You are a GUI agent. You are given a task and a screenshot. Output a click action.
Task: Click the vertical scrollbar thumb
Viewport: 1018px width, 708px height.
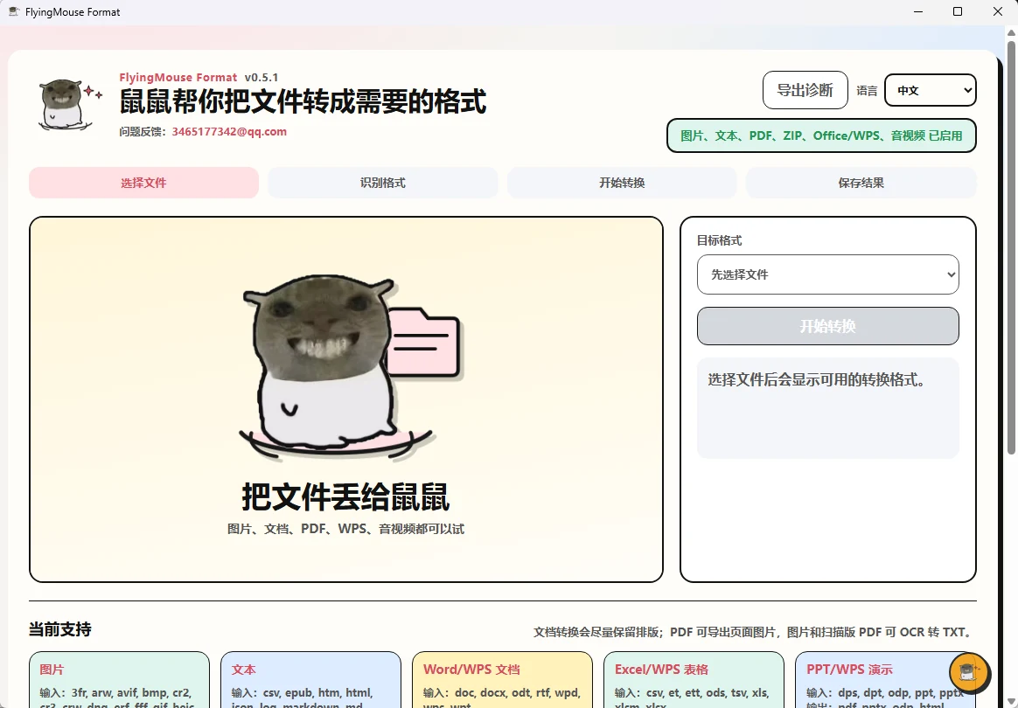click(1011, 246)
